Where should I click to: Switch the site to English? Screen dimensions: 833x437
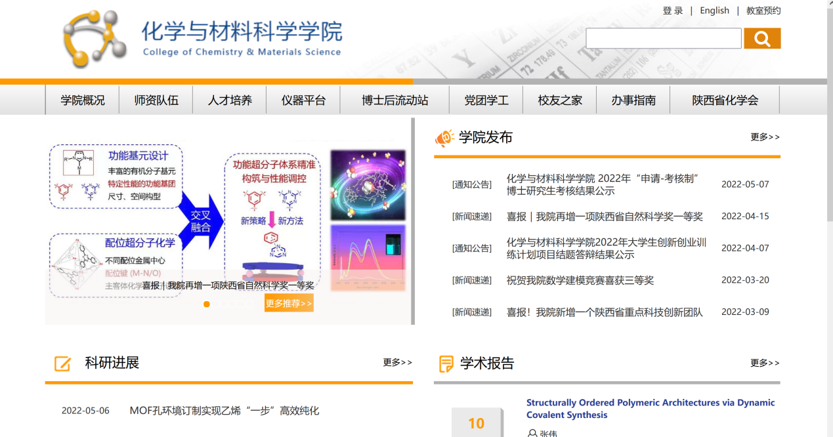click(714, 10)
